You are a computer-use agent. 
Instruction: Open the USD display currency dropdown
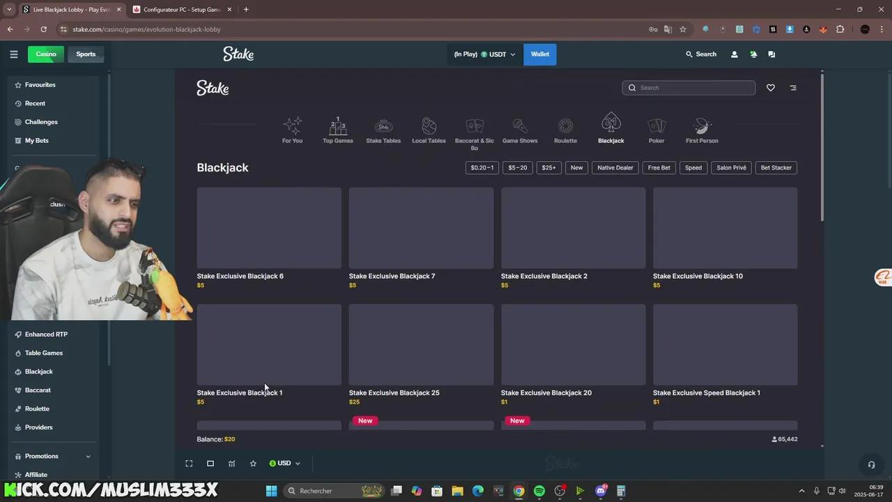pos(285,463)
